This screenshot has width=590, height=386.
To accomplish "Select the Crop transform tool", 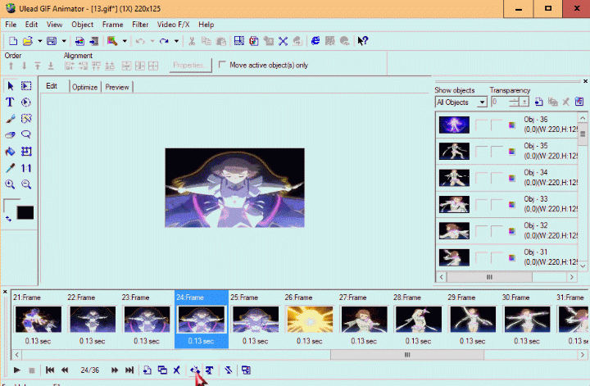I will coord(26,152).
